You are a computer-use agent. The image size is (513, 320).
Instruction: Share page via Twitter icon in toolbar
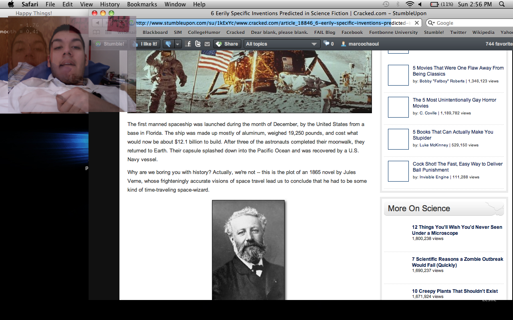click(x=198, y=44)
